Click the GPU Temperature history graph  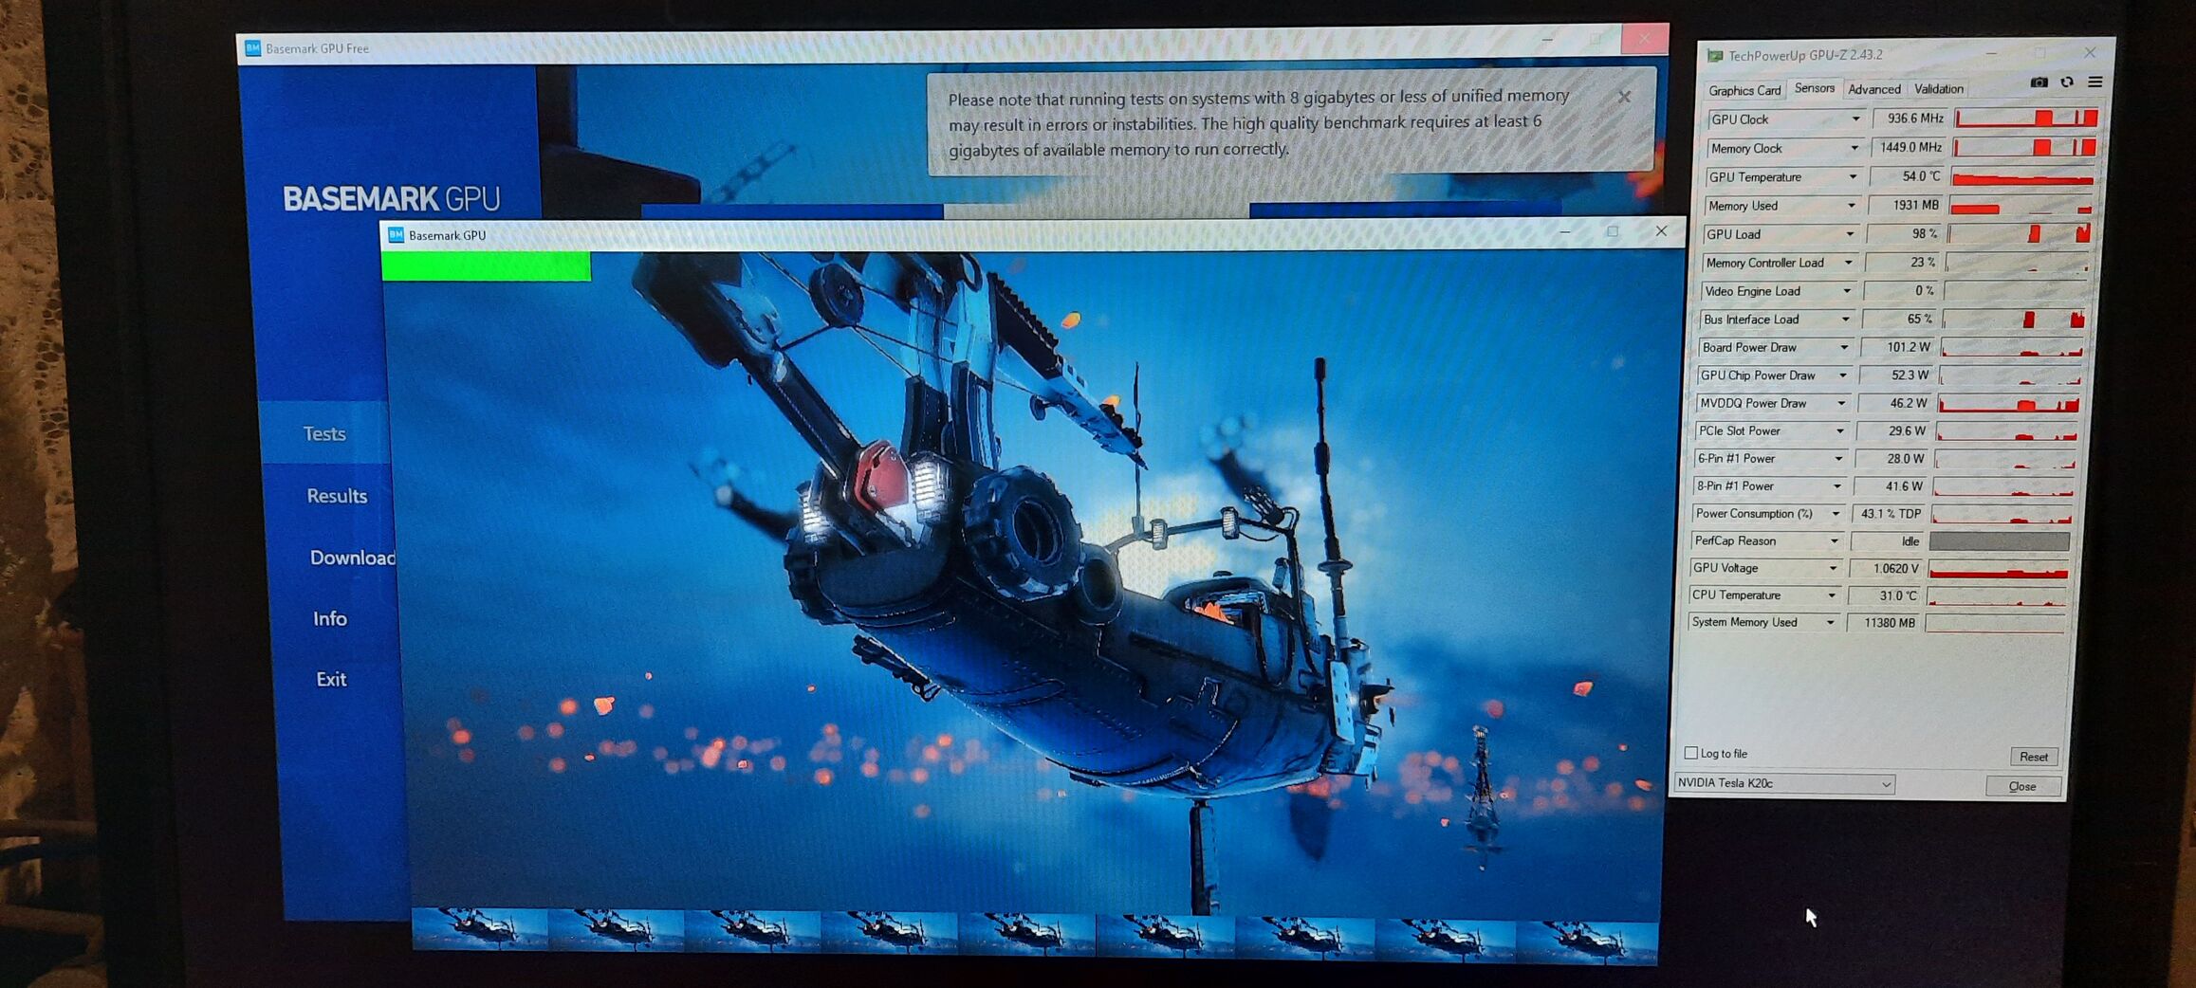click(2022, 176)
